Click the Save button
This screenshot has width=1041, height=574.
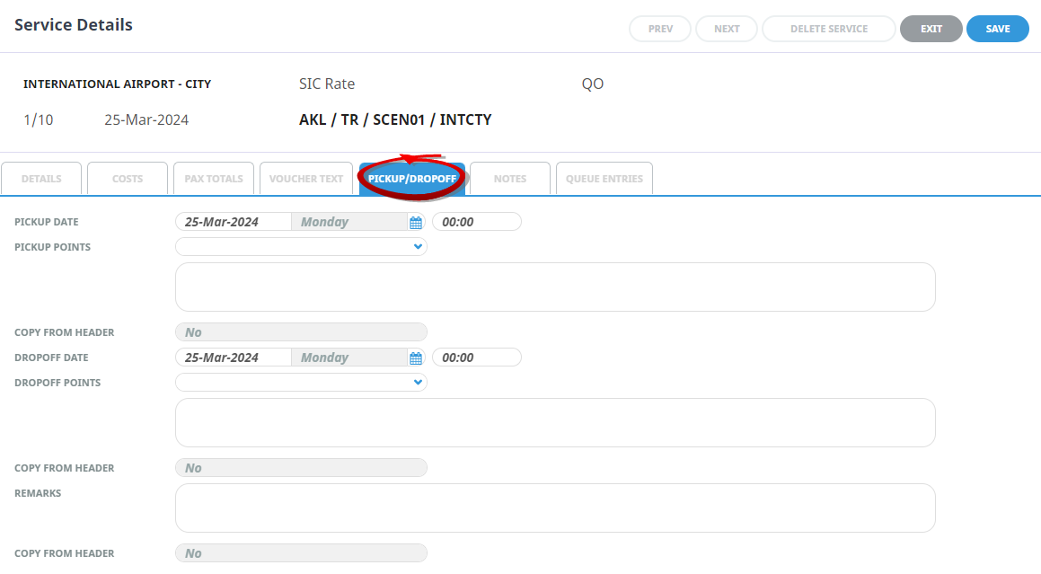997,29
